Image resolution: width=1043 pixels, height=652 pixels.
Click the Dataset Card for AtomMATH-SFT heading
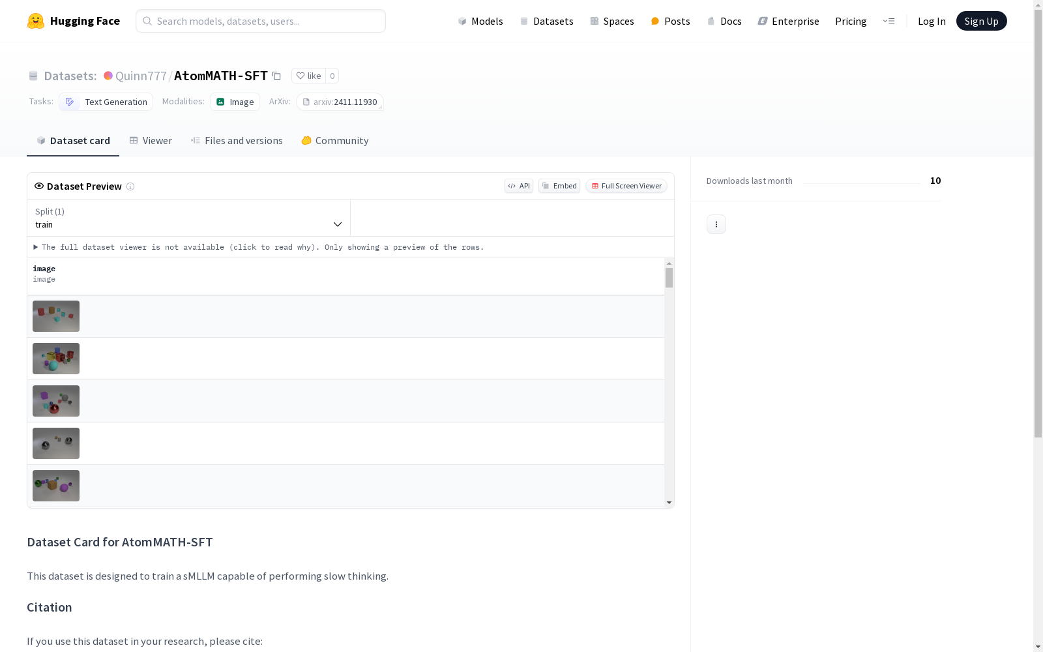point(120,542)
